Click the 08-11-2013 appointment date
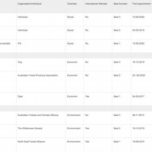 [x=138, y=115]
